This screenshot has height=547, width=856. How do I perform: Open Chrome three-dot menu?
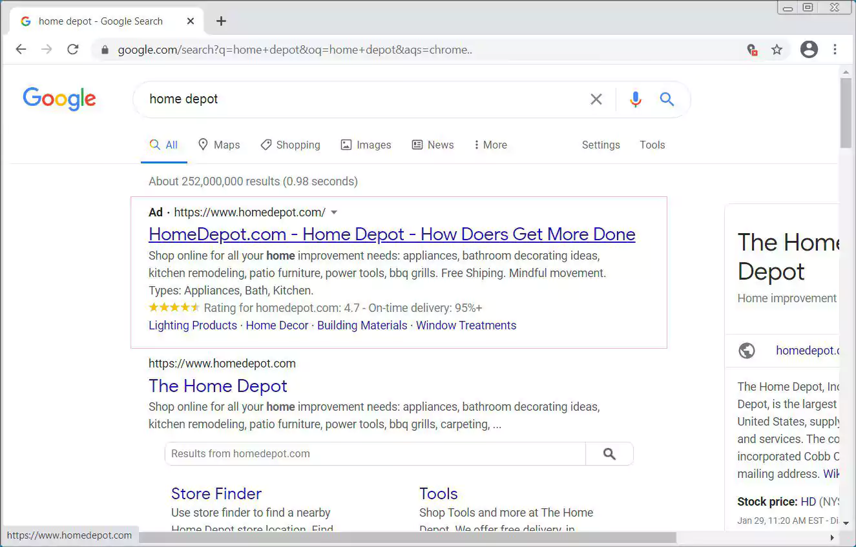835,50
